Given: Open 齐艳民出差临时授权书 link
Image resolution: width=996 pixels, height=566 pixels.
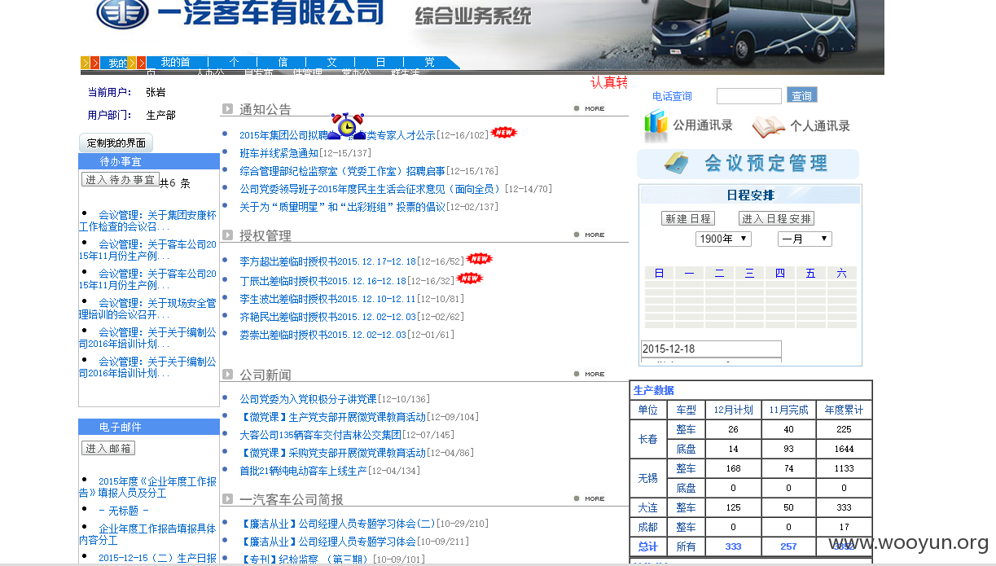Looking at the screenshot, I should point(327,317).
